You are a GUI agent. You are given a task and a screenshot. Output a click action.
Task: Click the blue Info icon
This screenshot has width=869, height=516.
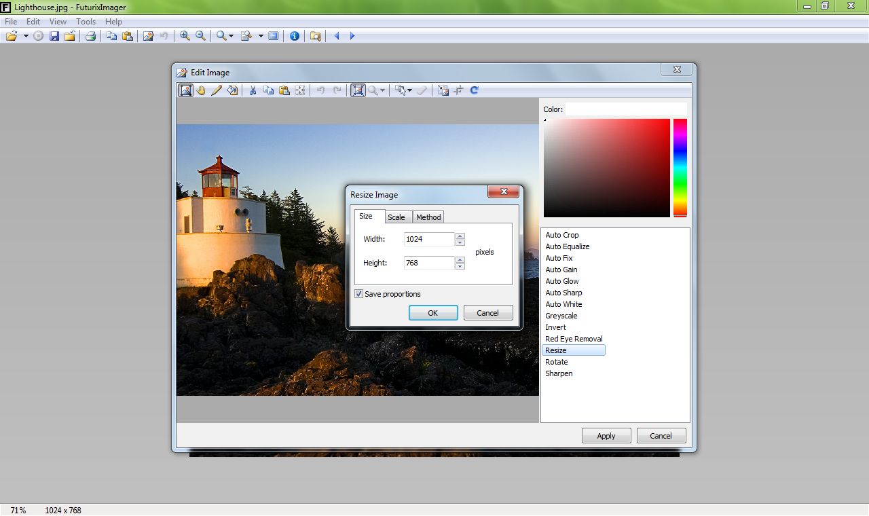[295, 36]
